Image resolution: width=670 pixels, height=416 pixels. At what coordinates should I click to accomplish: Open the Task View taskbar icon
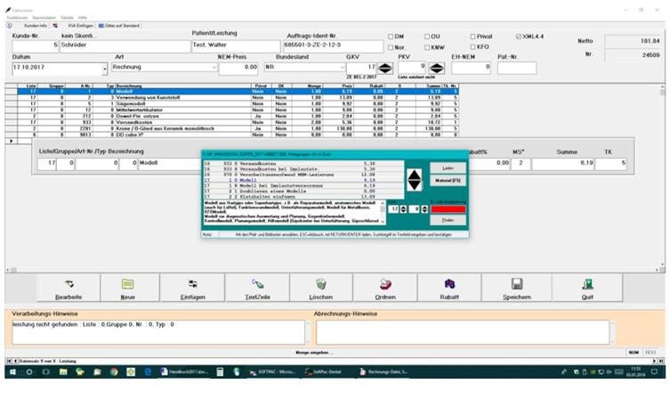tap(45, 372)
